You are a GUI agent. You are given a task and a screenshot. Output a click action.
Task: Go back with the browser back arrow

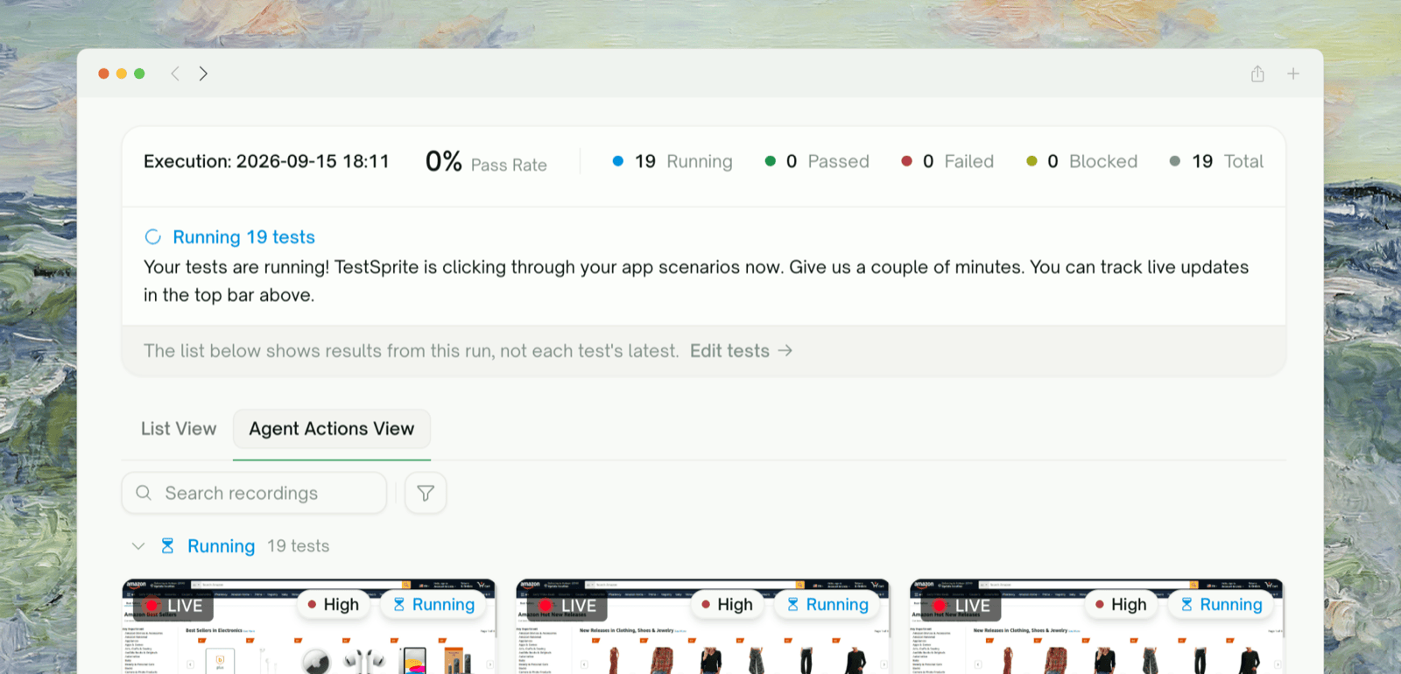click(175, 74)
